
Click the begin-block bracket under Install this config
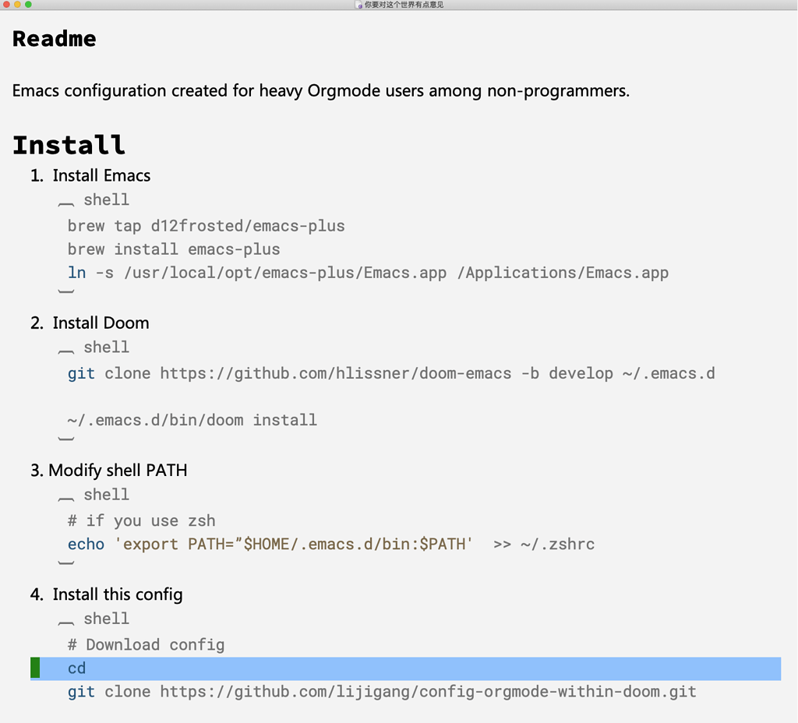pos(67,619)
